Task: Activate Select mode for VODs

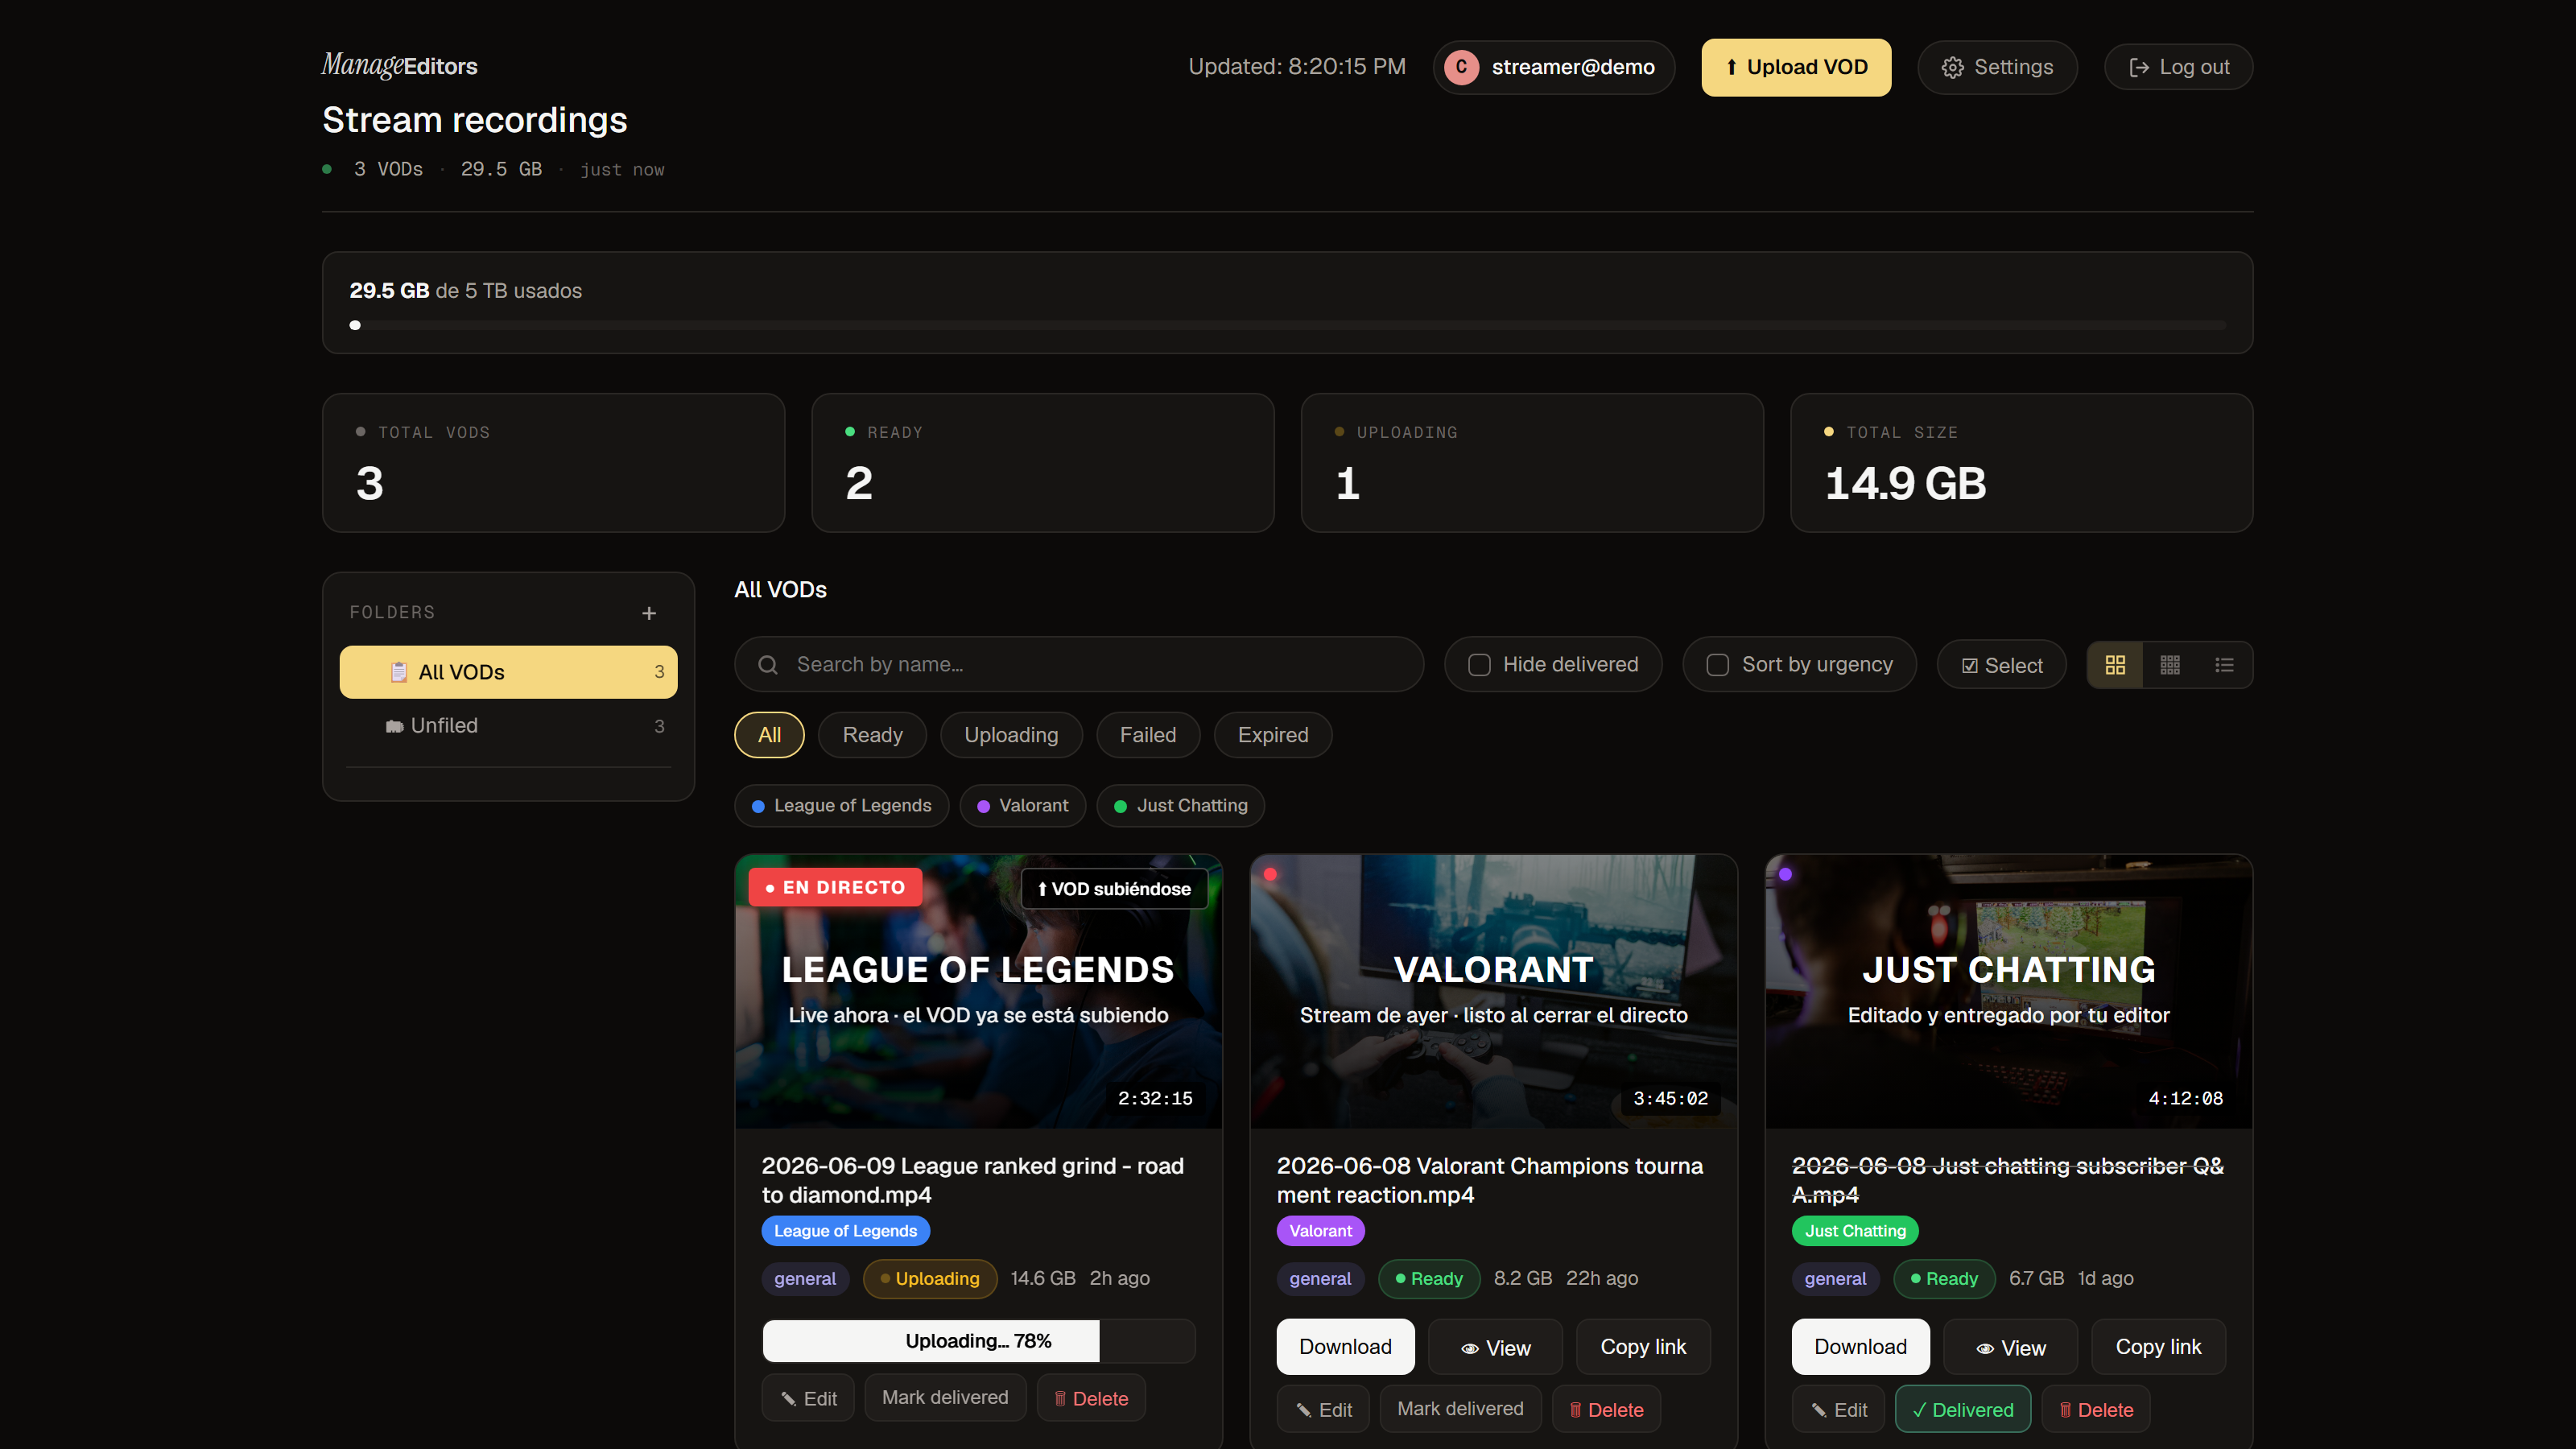Action: (x=2001, y=665)
